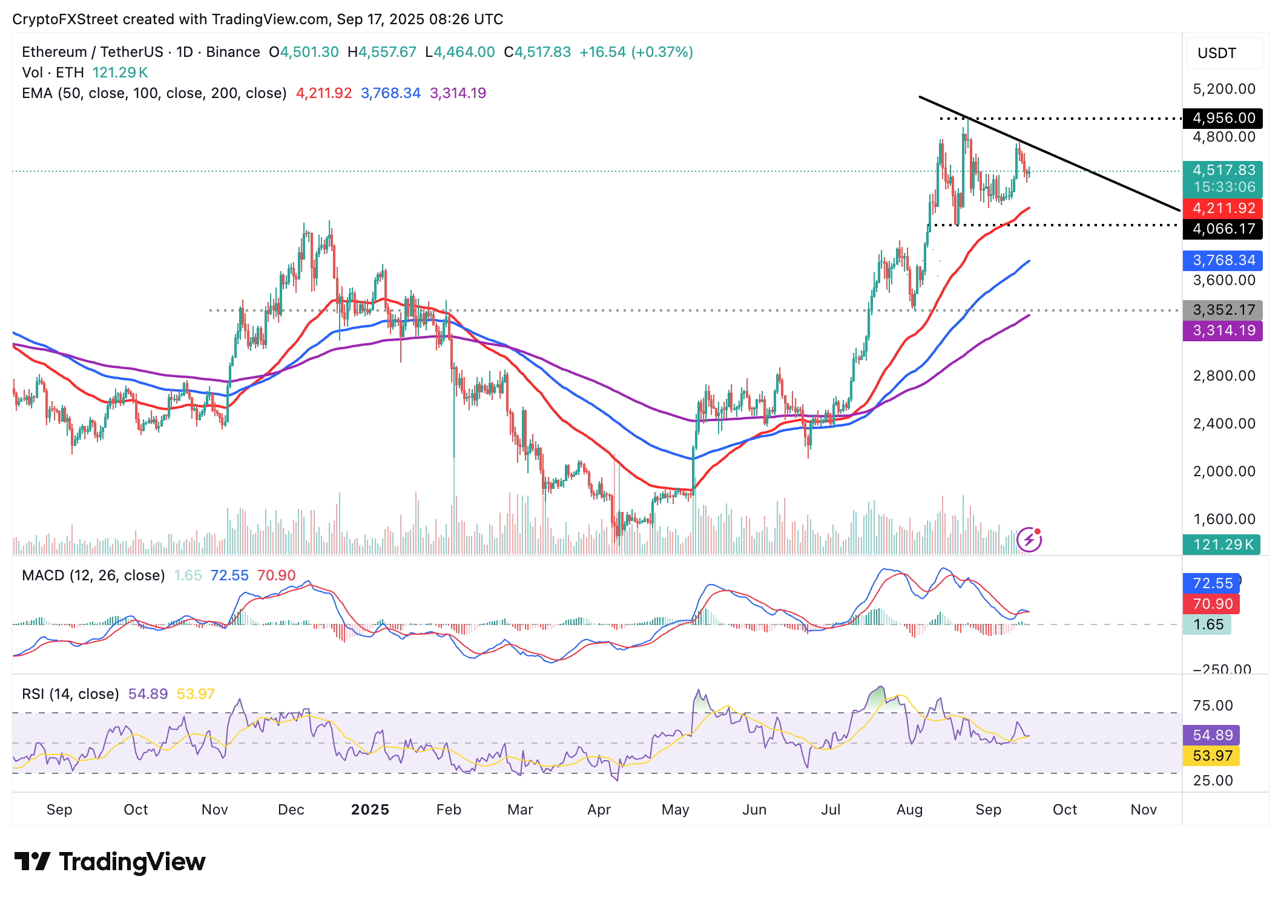Screen dimensions: 1281x898
Task: Click the Aug label on time axis
Action: coord(909,810)
